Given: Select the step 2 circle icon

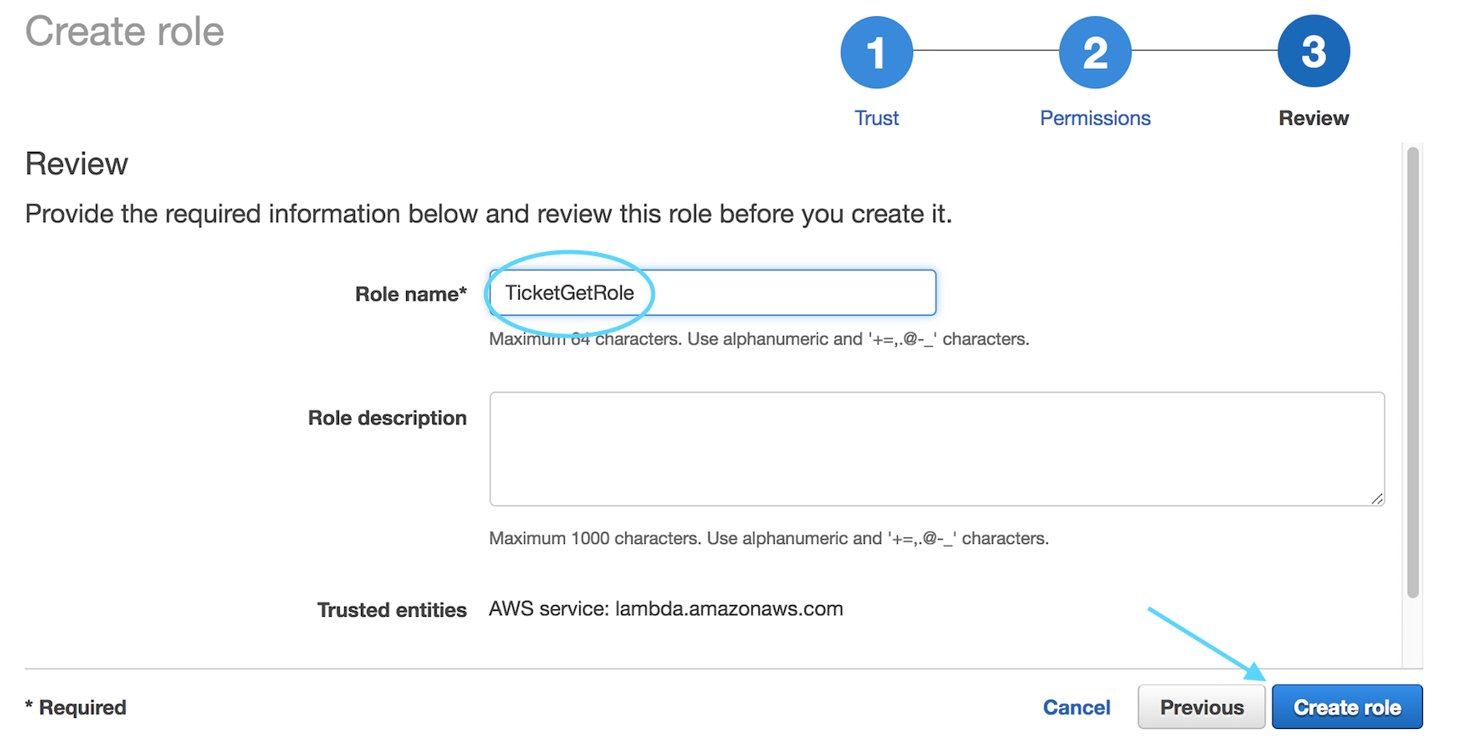Looking at the screenshot, I should pyautogui.click(x=1095, y=52).
